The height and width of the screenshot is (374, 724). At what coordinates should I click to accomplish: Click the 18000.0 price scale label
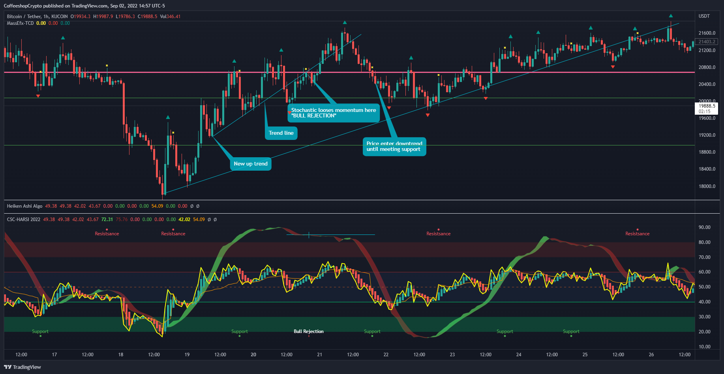(707, 186)
